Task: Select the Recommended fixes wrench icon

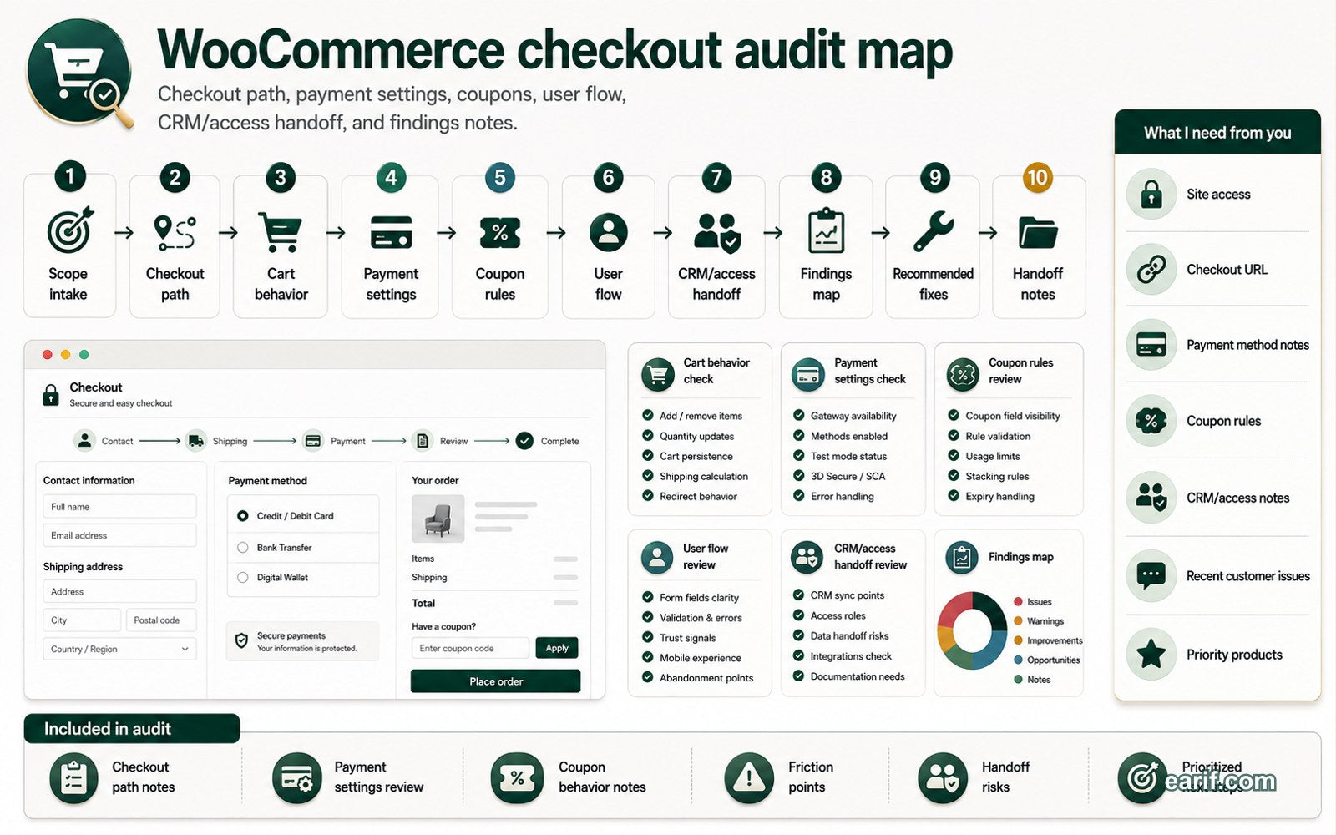Action: pyautogui.click(x=934, y=231)
